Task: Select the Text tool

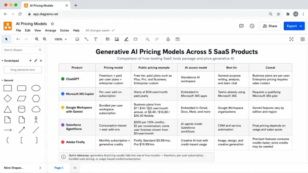Action: pos(96,39)
